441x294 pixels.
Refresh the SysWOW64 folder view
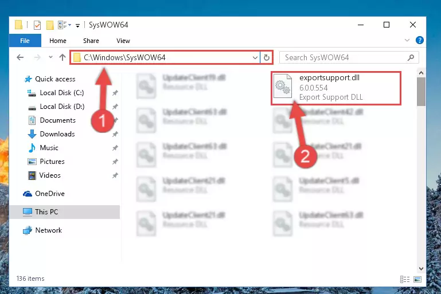click(266, 58)
